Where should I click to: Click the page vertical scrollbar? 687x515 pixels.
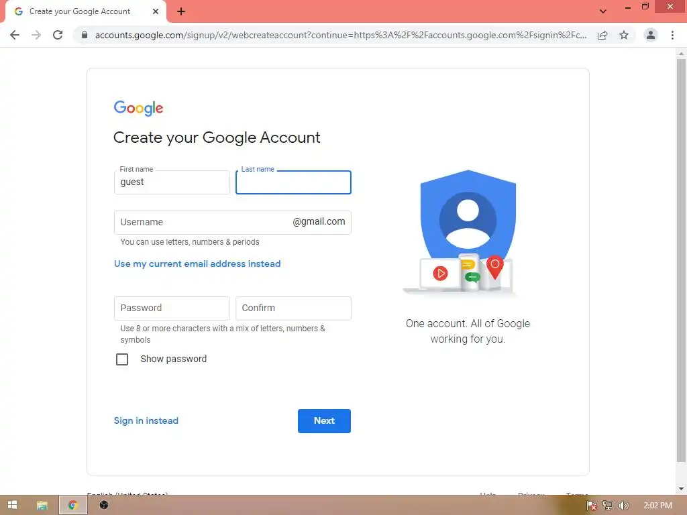[682, 261]
